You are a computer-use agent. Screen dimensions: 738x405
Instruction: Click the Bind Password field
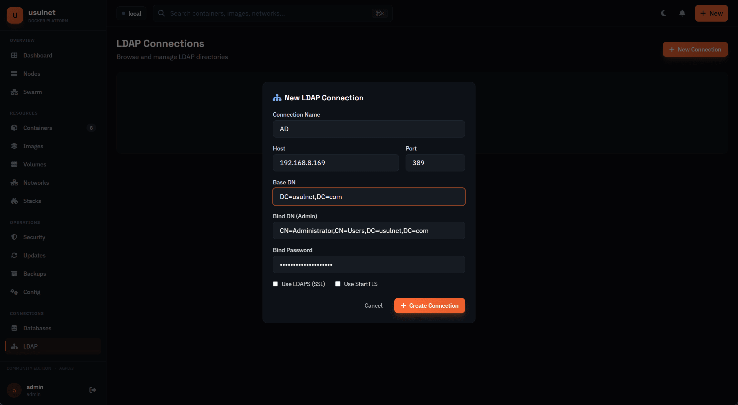369,264
